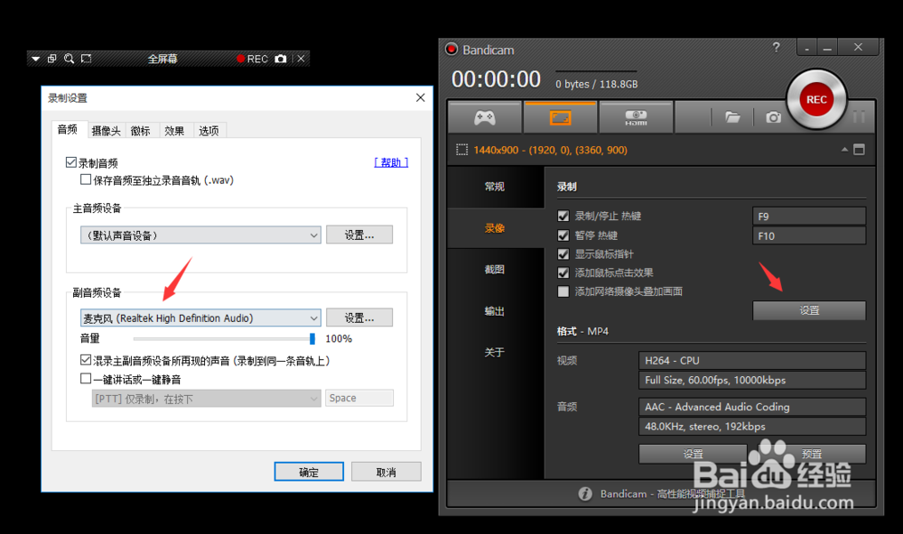Click the Bandicam logo icon in title bar
Screen dimensions: 903x534
[451, 50]
